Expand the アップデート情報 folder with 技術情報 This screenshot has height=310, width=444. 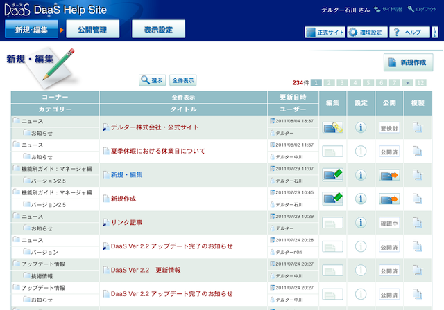17,264
